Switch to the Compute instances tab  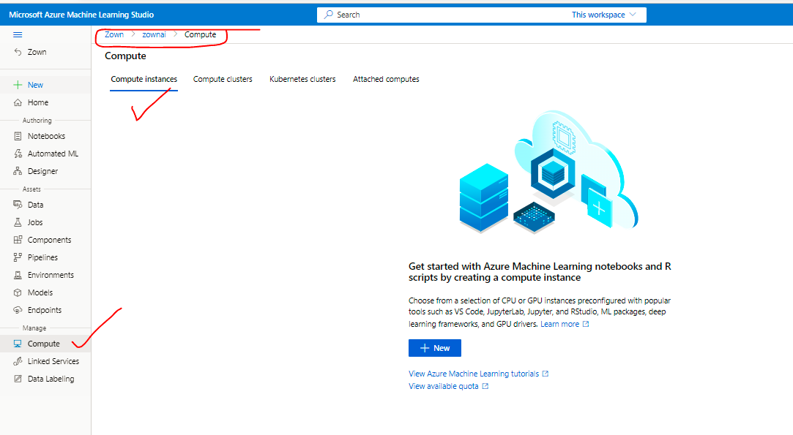[x=144, y=79]
